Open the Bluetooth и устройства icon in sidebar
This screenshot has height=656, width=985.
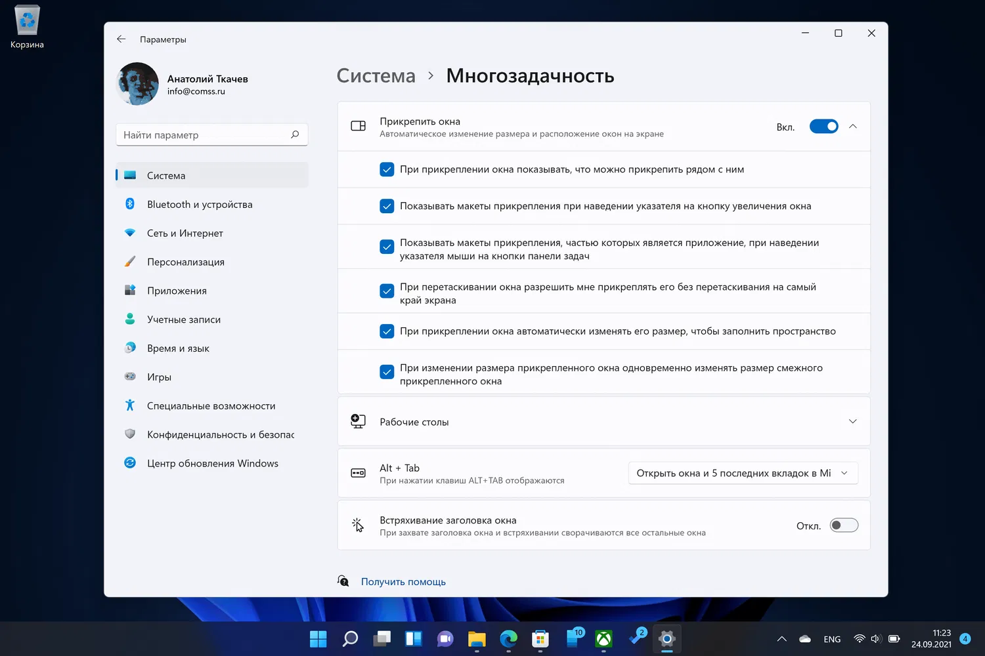pyautogui.click(x=130, y=204)
